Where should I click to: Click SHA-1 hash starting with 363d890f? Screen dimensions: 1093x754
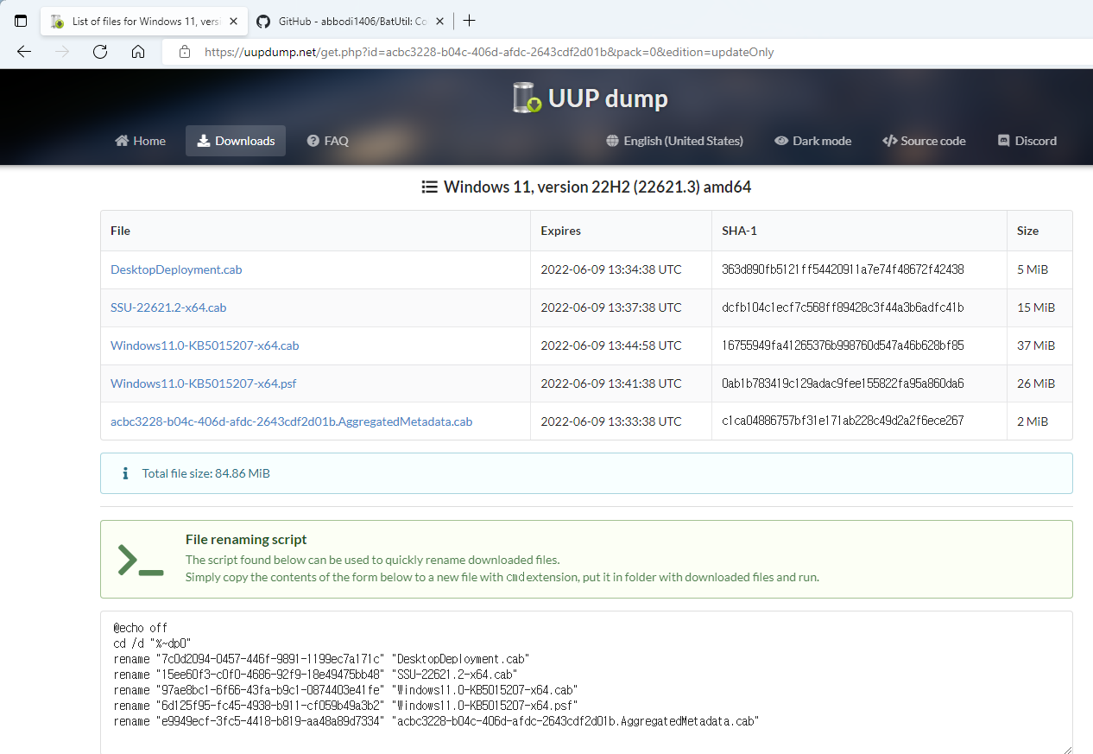tap(843, 269)
